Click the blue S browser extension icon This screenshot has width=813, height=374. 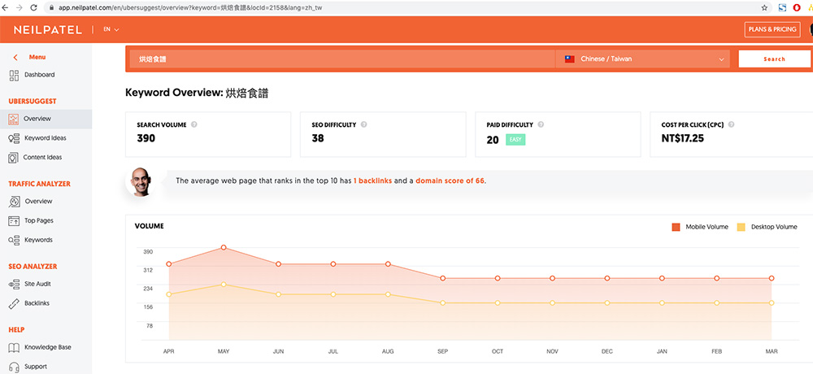coord(782,8)
